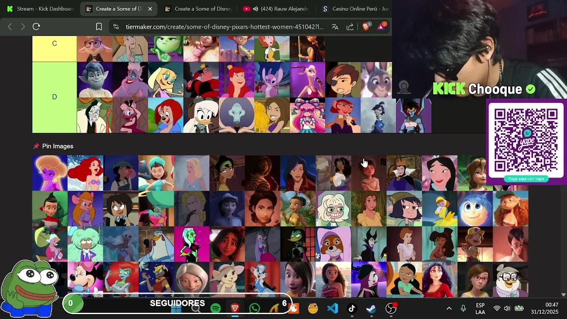The height and width of the screenshot is (319, 567).
Task: Select Minnie Mouse thumbnail
Action: pos(85,280)
